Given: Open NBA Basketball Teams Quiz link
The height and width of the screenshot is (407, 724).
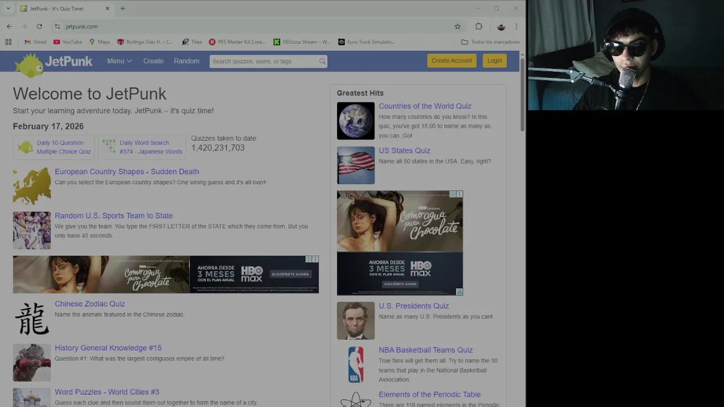Looking at the screenshot, I should (425, 350).
